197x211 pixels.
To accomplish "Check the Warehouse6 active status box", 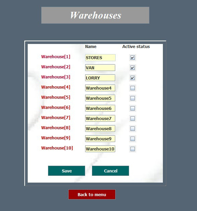I will (132, 108).
